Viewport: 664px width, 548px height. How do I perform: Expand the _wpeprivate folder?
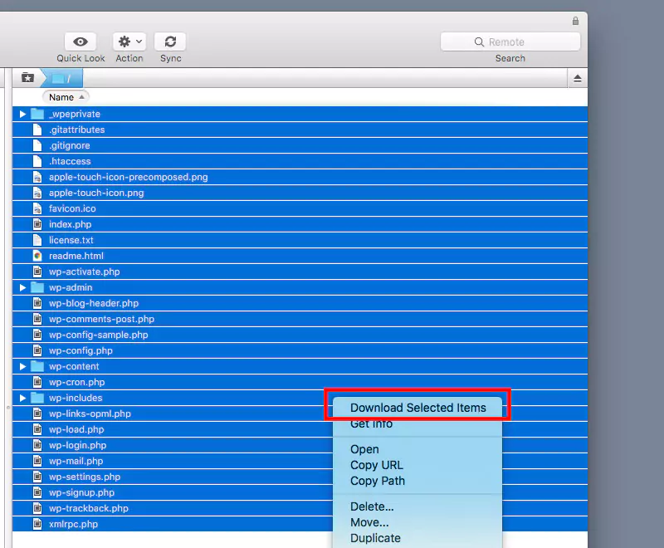[22, 114]
